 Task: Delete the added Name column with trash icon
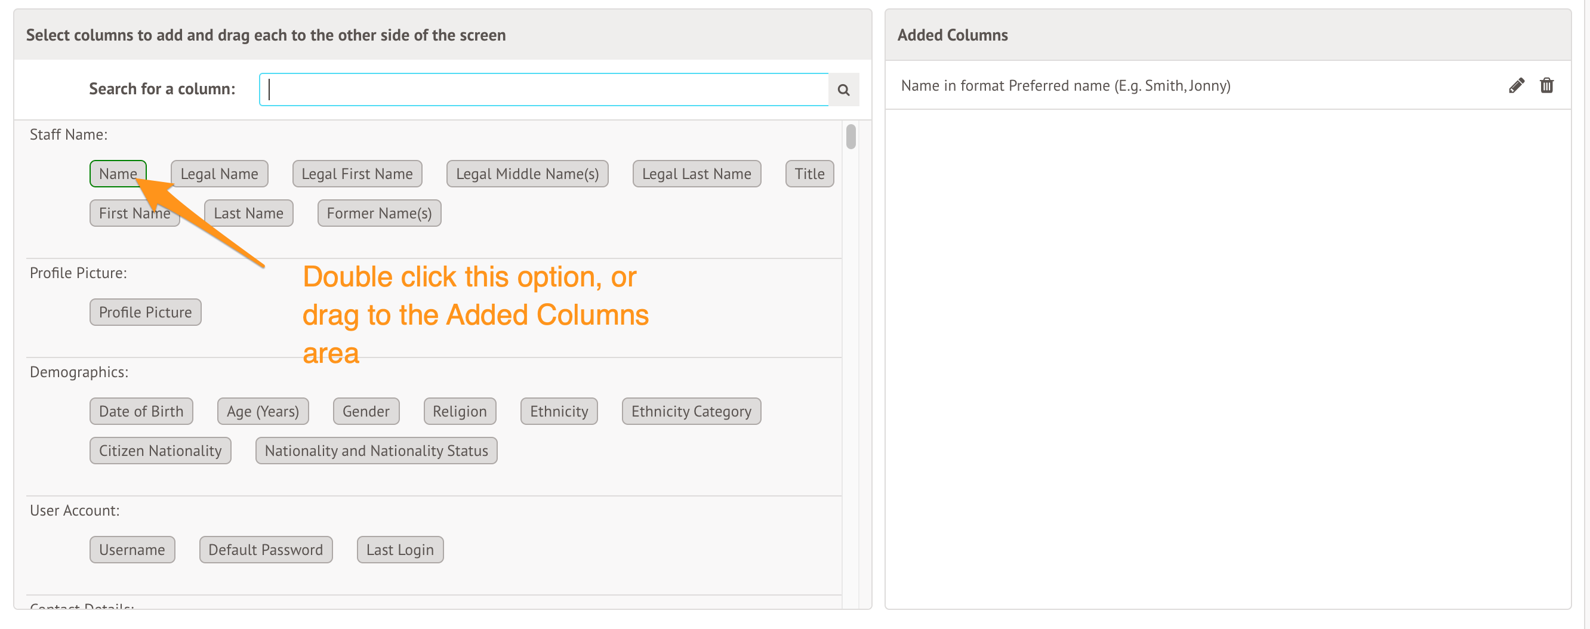click(1546, 86)
